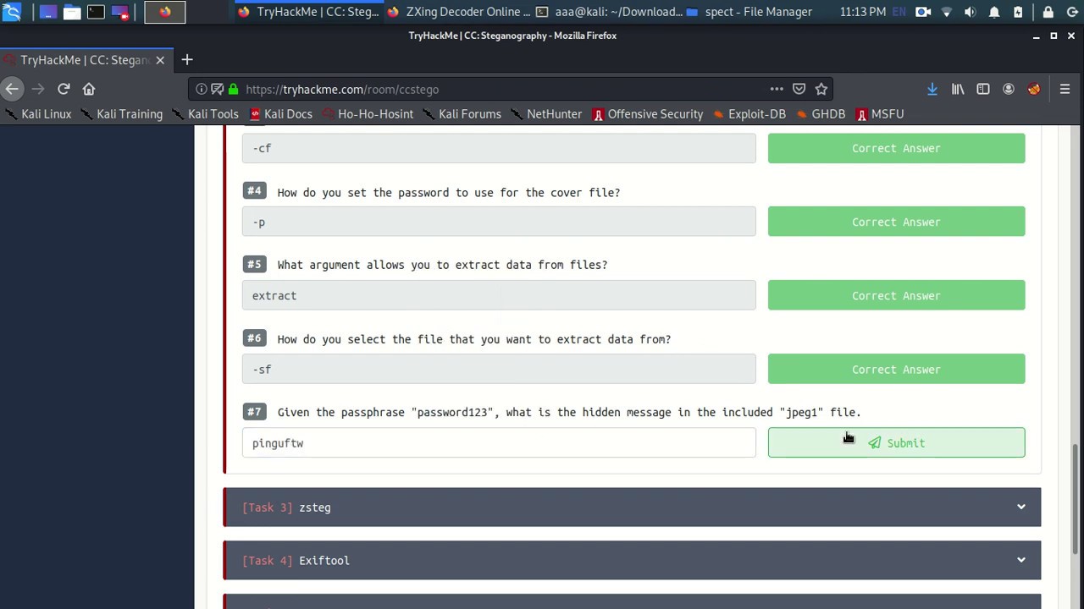Click Correct Answer button for question #4

tap(896, 222)
